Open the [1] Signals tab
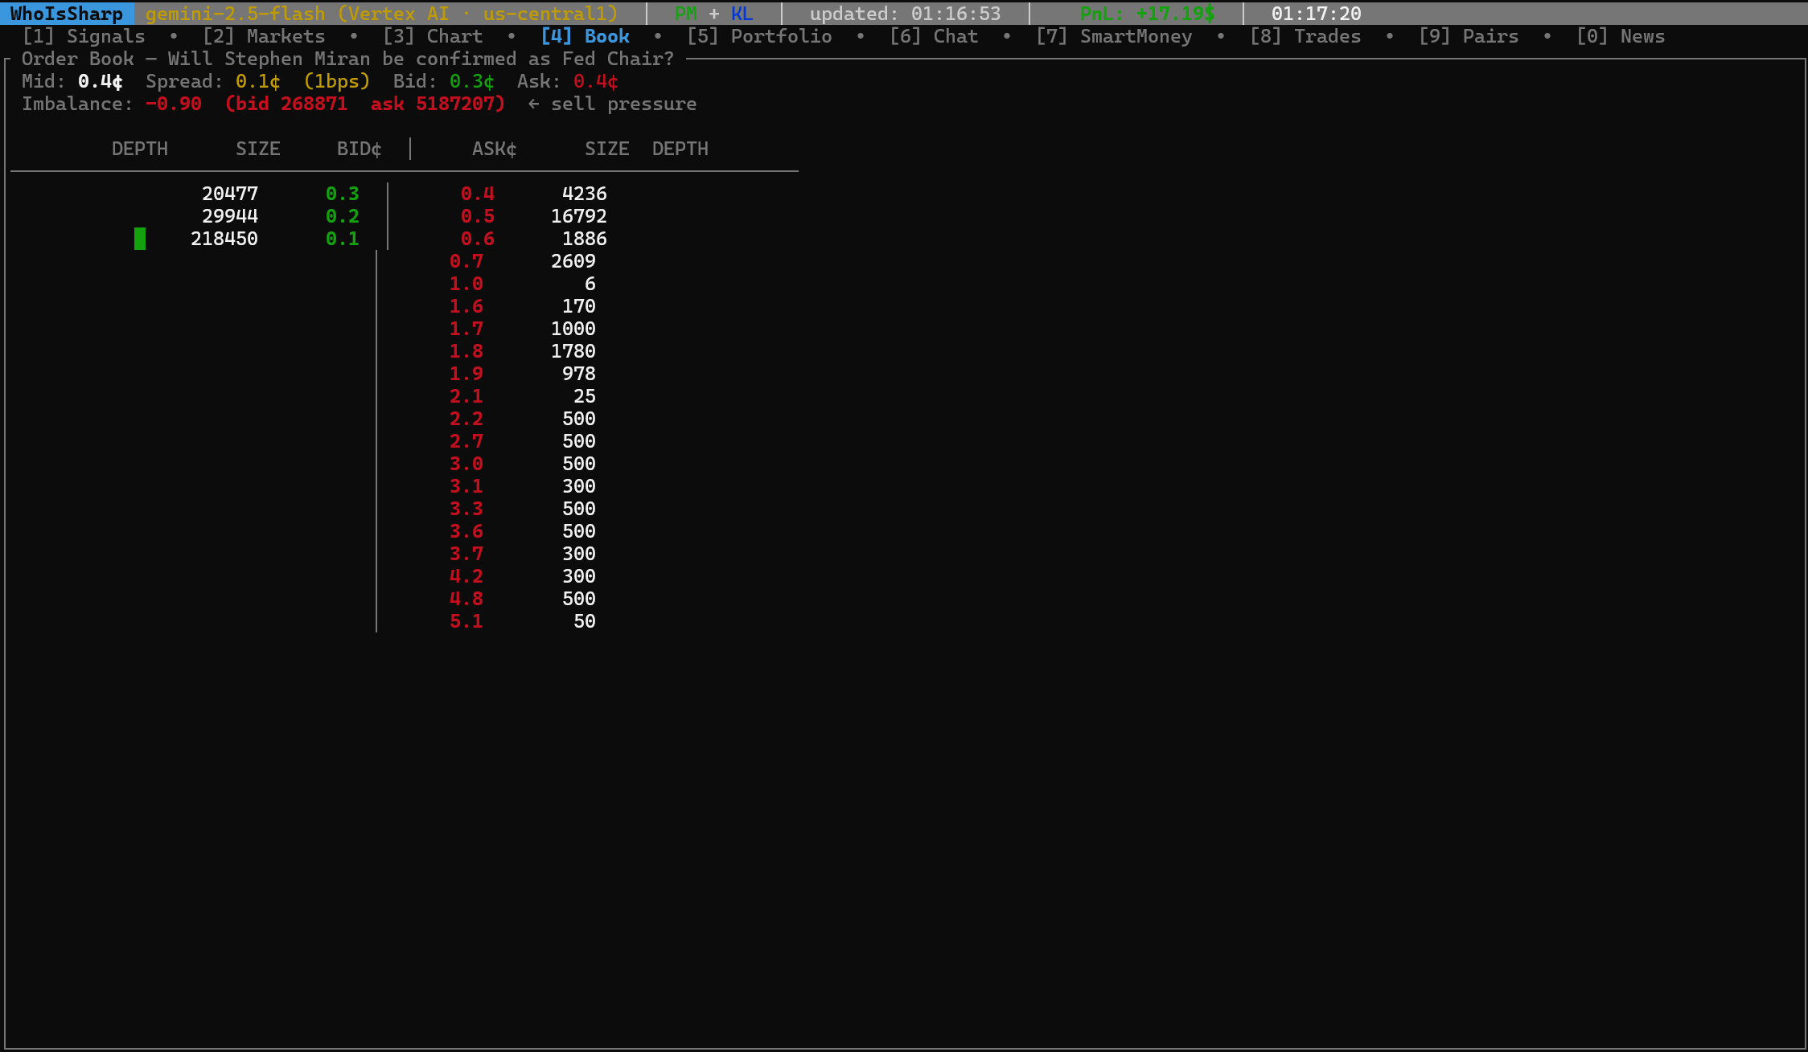This screenshot has width=1808, height=1052. 84,36
